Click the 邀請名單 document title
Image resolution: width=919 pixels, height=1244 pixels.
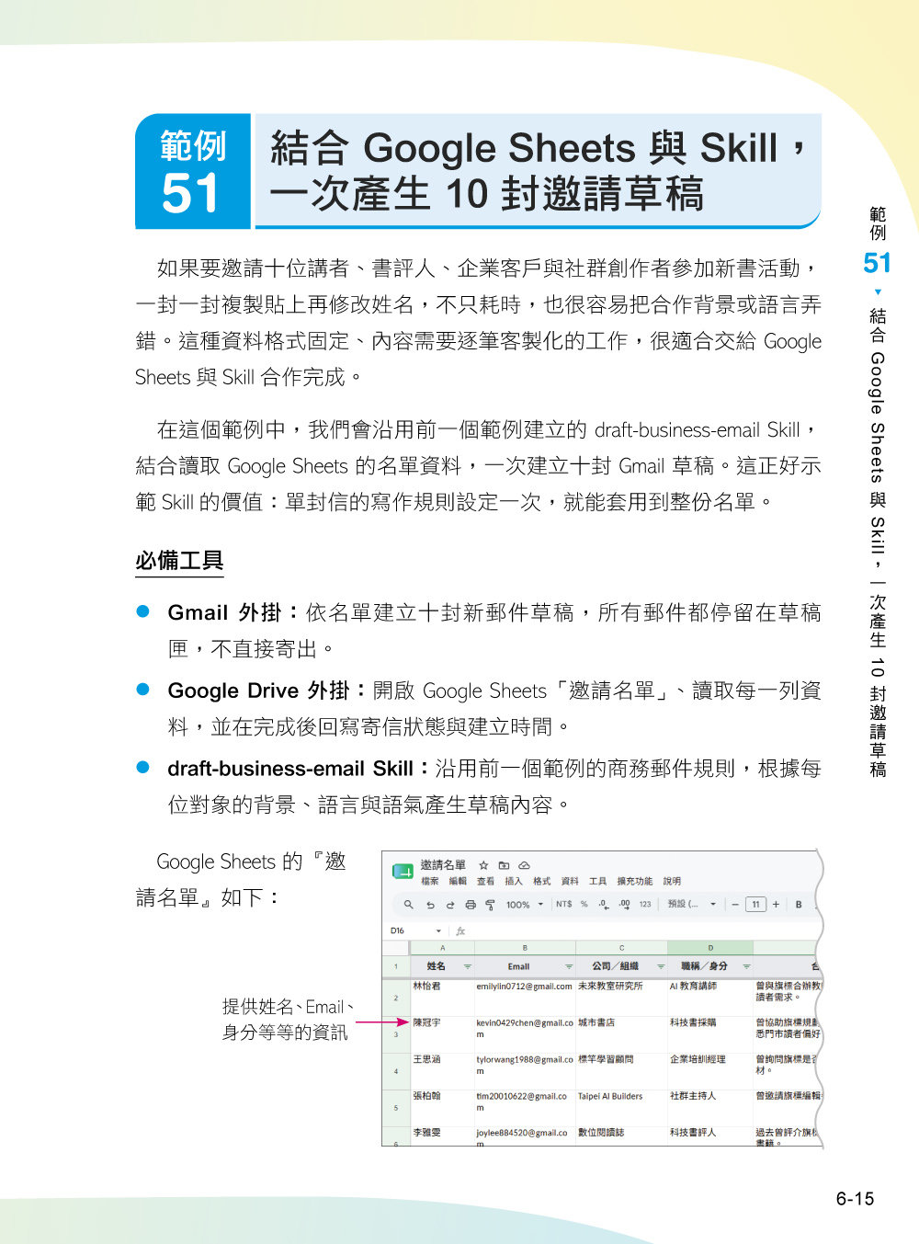click(x=443, y=865)
